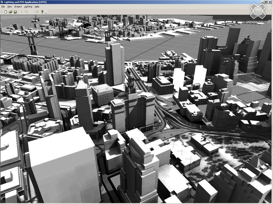This screenshot has width=273, height=204.
Task: Click the yellow question mark Help icon
Action: (42, 12)
